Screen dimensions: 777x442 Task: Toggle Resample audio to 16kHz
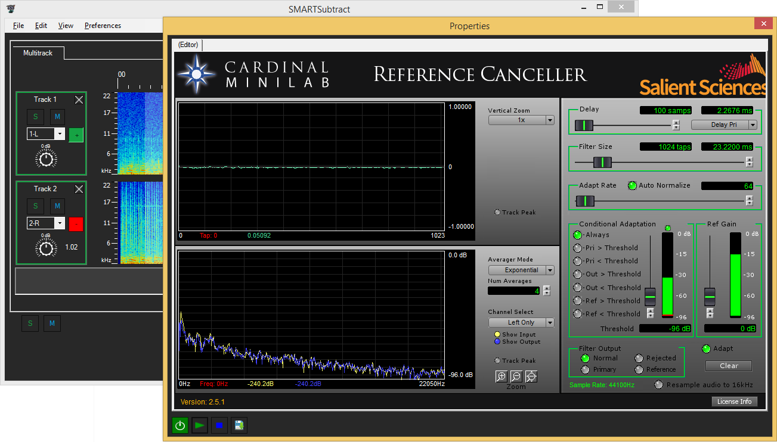658,385
